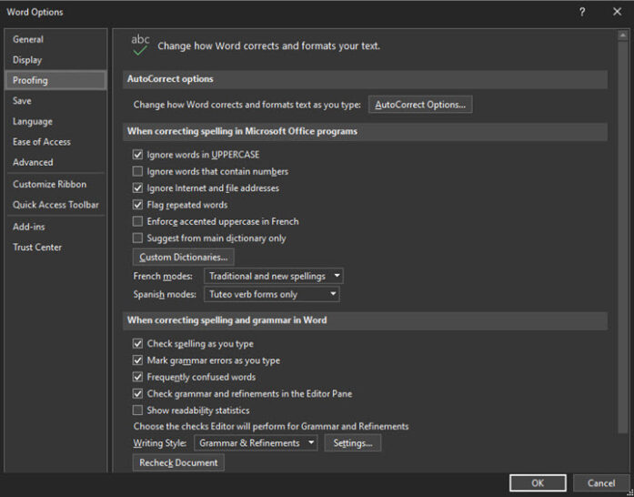This screenshot has height=497, width=634.
Task: Click the Cancel button
Action: (x=601, y=482)
